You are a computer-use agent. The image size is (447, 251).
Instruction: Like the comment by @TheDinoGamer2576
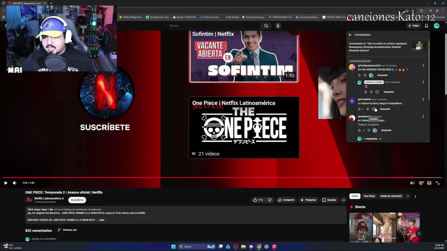[359, 75]
